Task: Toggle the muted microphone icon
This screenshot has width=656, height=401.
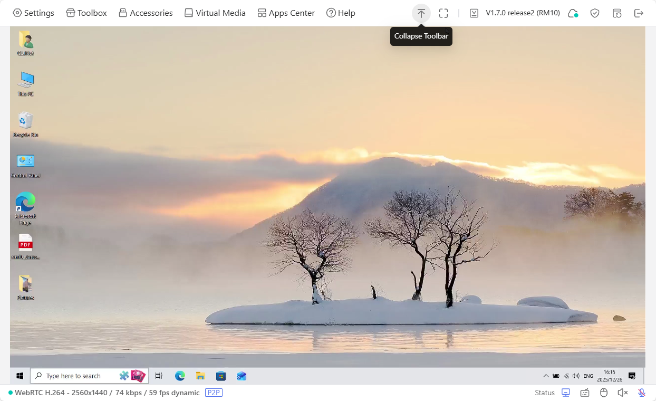Action: pos(642,393)
